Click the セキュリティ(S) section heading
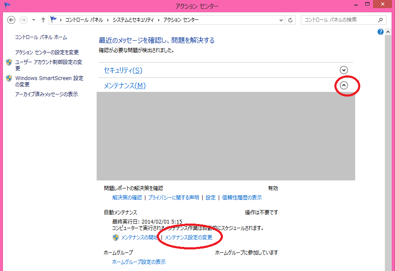This screenshot has width=395, height=271. click(123, 70)
